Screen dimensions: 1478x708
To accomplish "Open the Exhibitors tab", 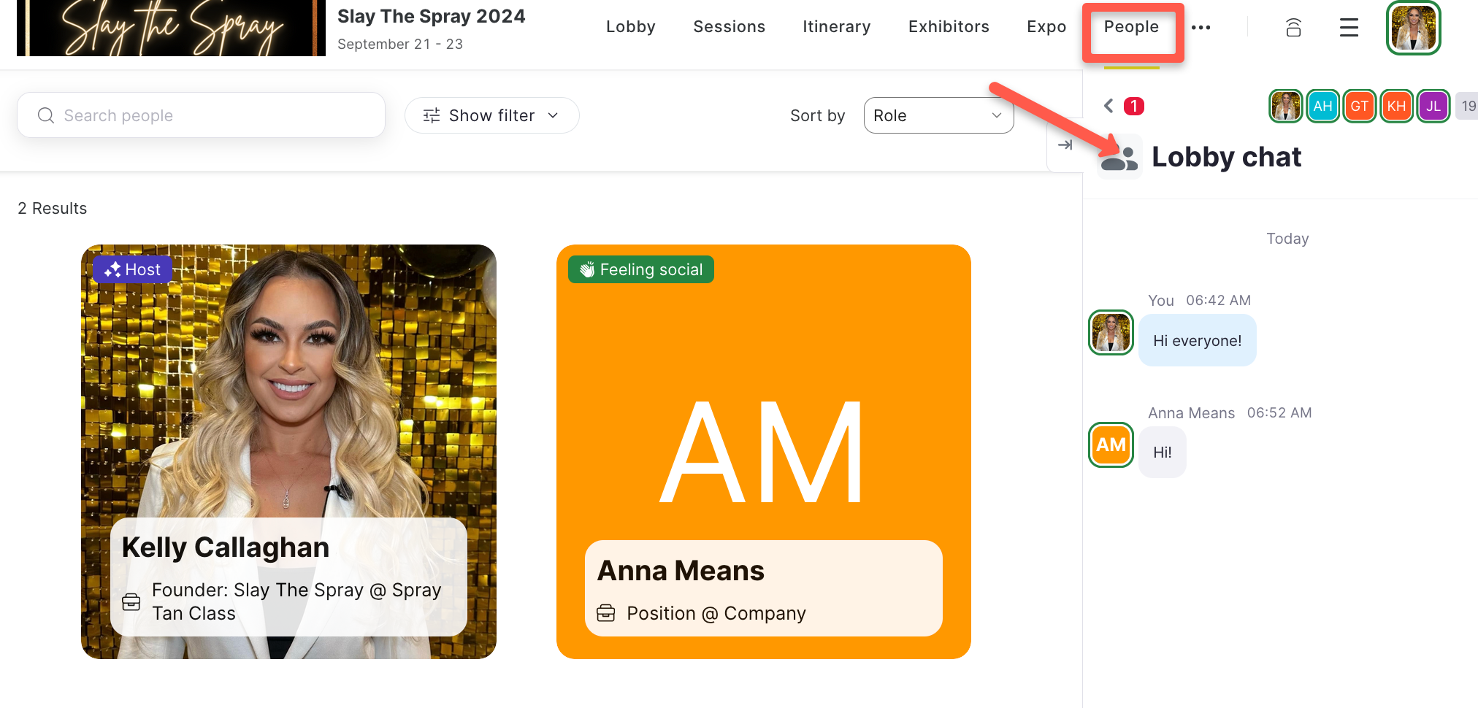I will click(x=949, y=27).
